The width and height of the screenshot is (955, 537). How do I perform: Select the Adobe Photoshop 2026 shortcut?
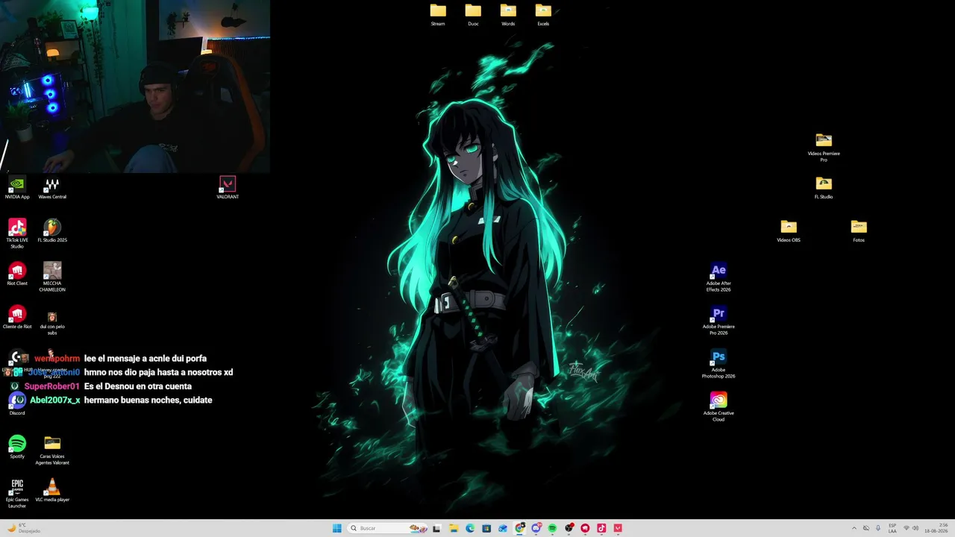click(x=718, y=363)
